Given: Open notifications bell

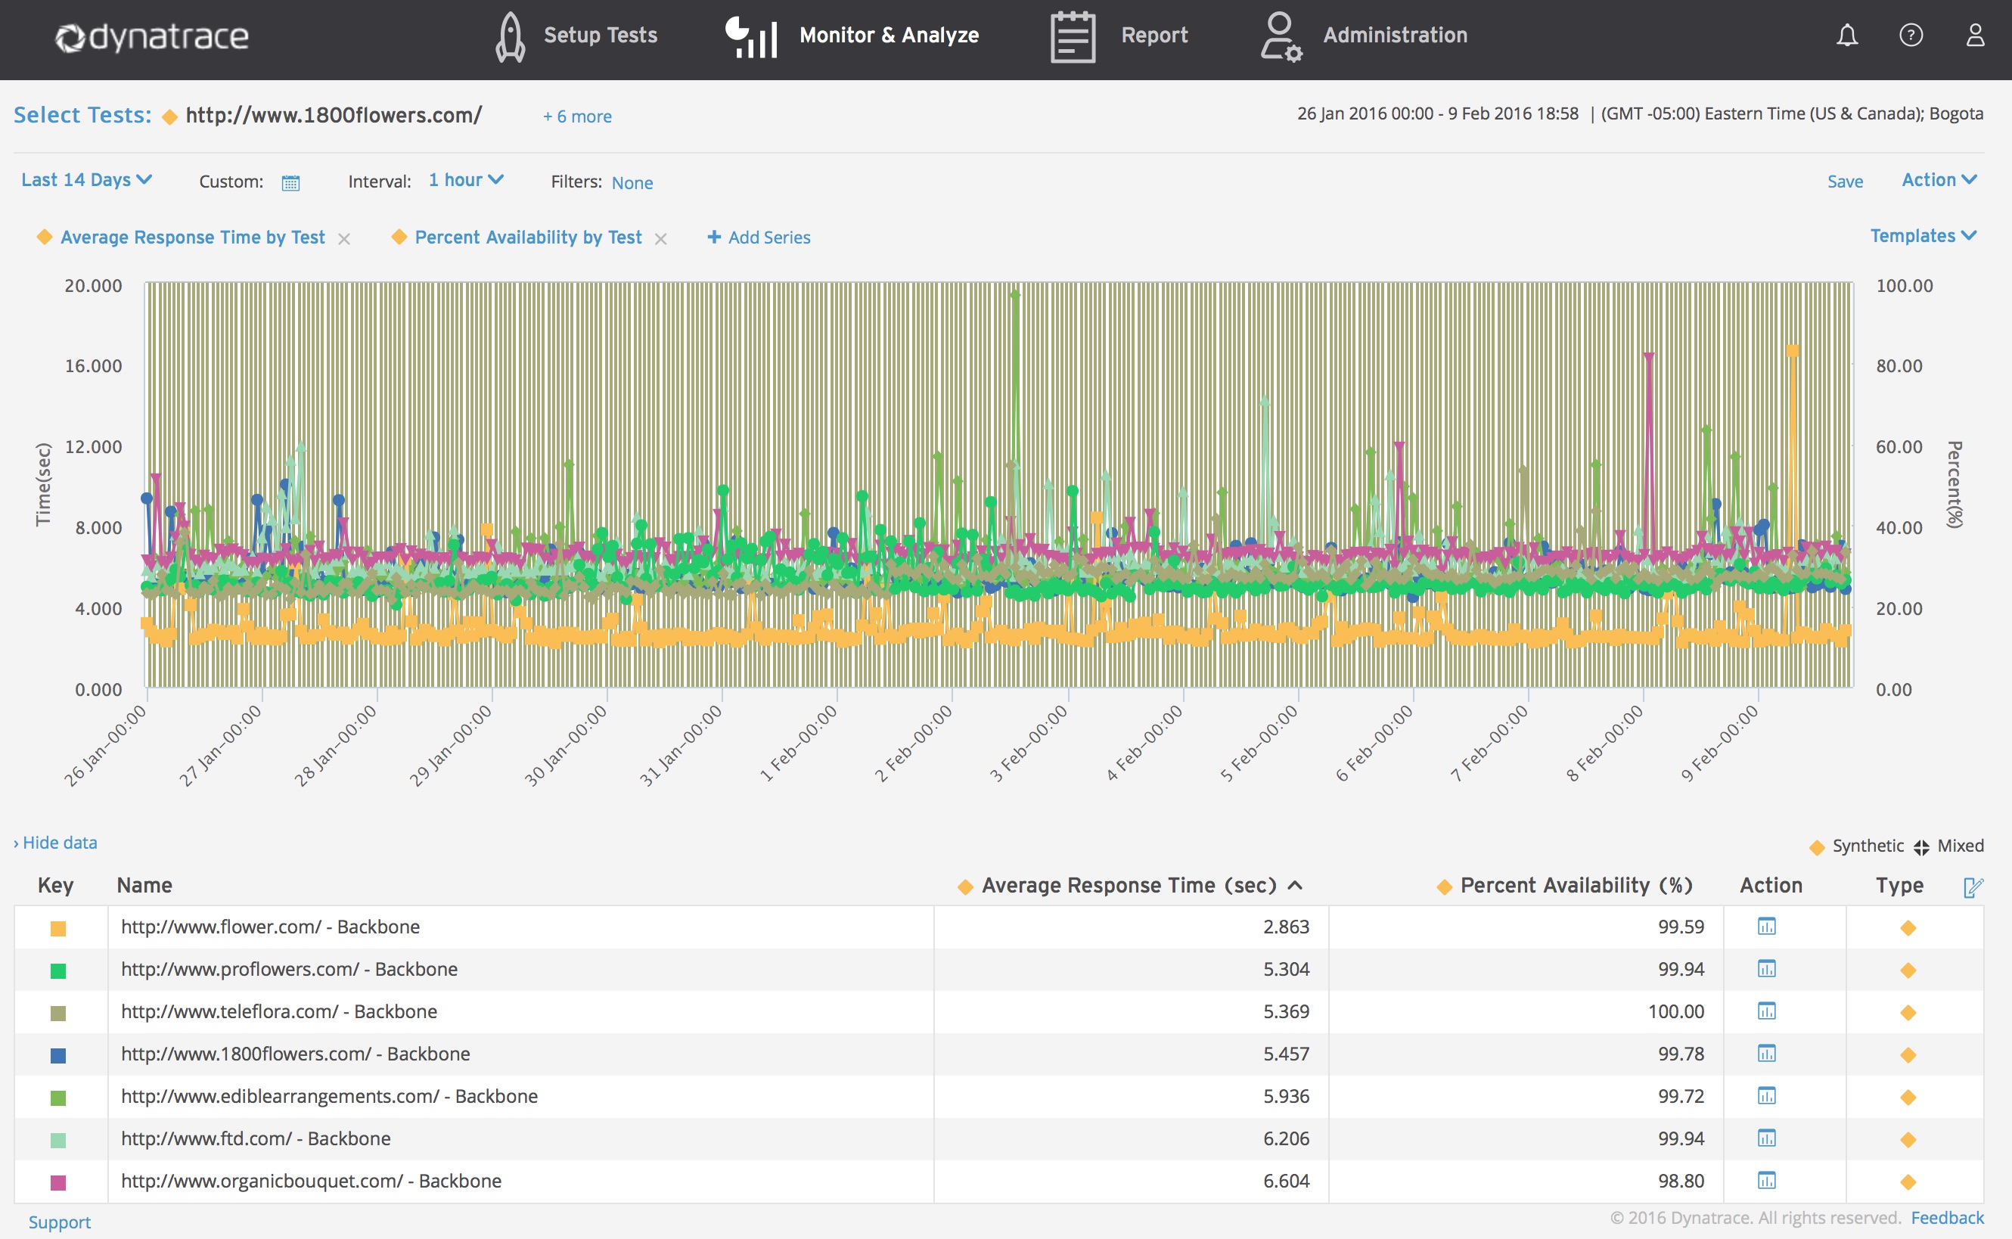Looking at the screenshot, I should (x=1847, y=36).
